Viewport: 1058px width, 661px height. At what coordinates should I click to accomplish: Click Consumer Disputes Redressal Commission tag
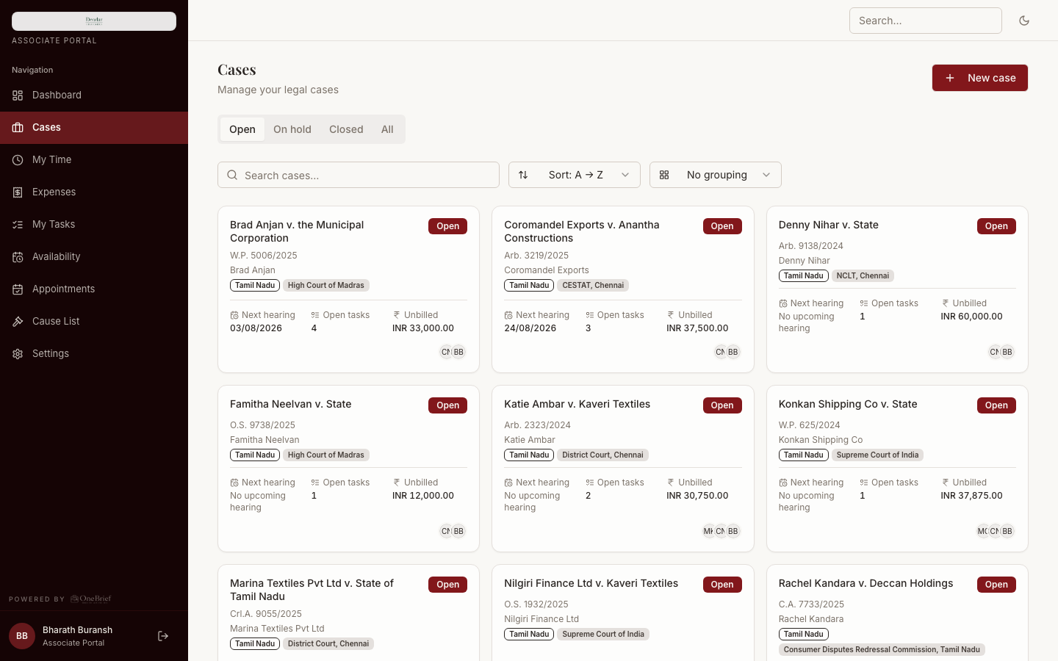tap(882, 649)
